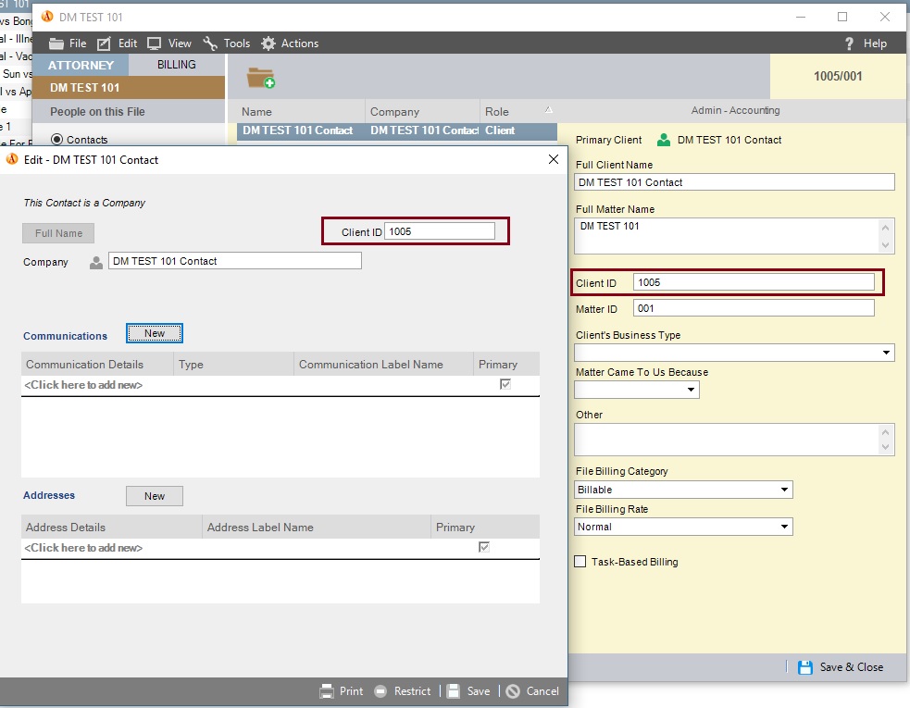The width and height of the screenshot is (910, 708).
Task: Close the Edit - DM TEST 101 Contact dialog
Action: tap(553, 159)
